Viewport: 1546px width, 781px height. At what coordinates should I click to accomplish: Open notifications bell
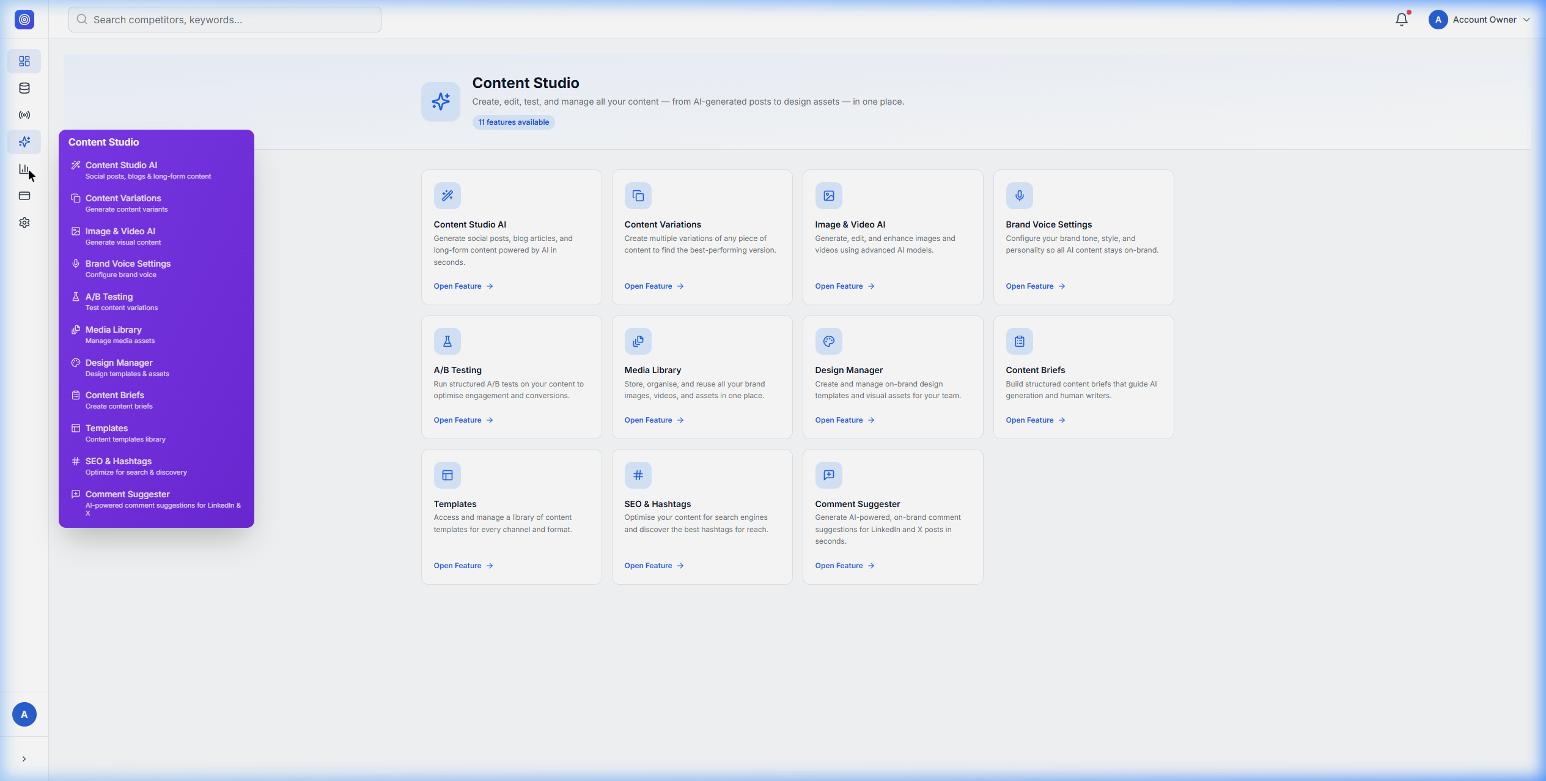1402,20
